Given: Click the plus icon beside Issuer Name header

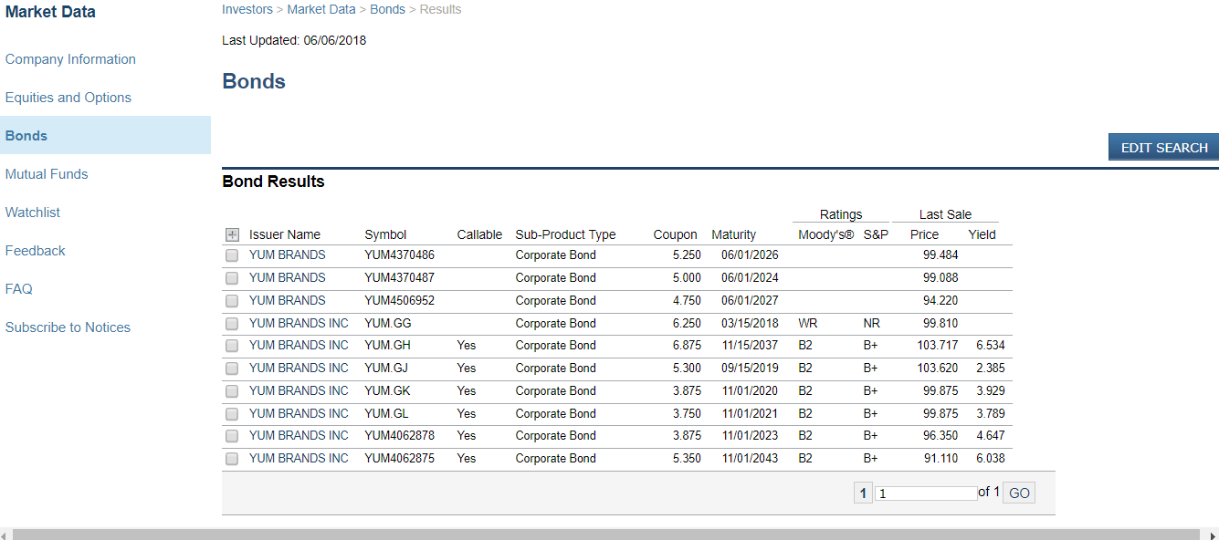Looking at the screenshot, I should click(x=232, y=234).
